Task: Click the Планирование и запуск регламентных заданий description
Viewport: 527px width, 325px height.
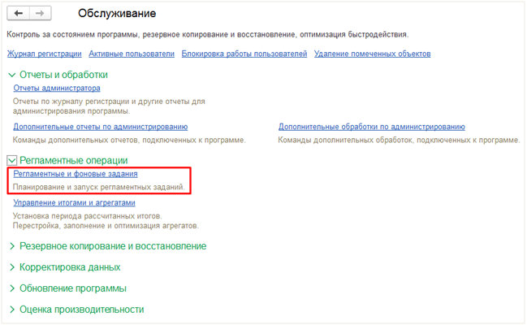Action: point(99,187)
